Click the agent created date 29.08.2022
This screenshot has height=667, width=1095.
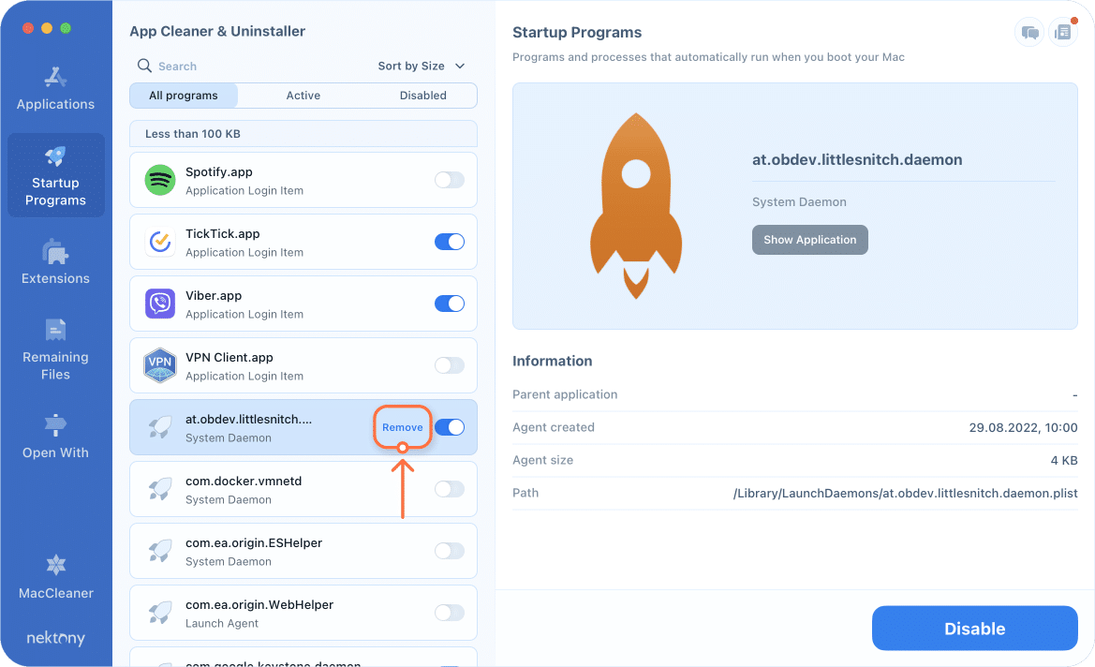(x=1023, y=427)
